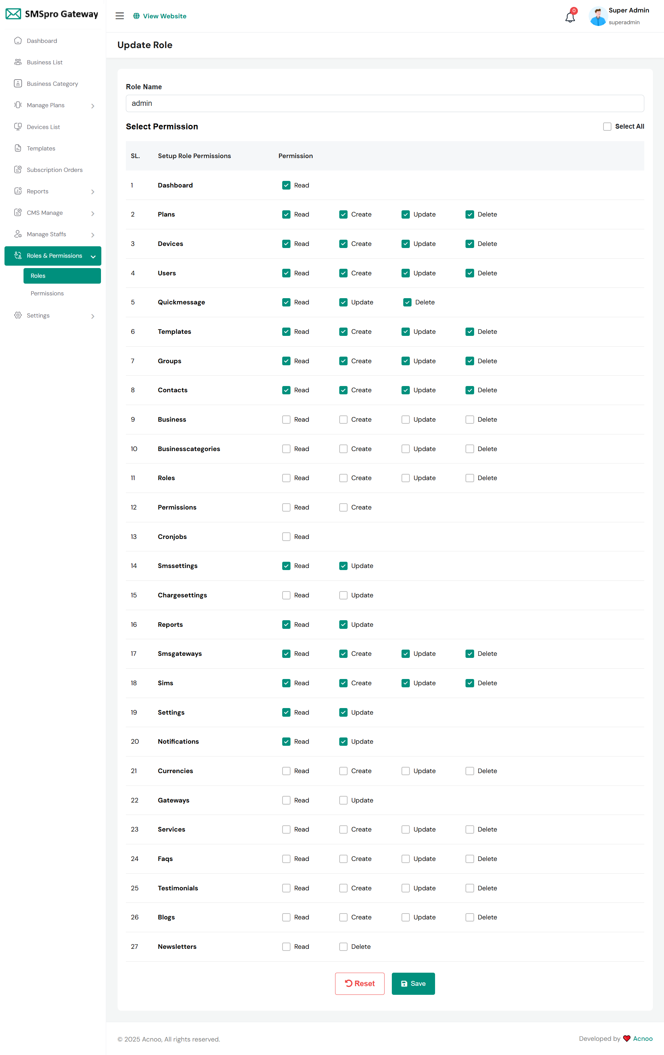Click the Templates sidebar icon

(x=18, y=148)
